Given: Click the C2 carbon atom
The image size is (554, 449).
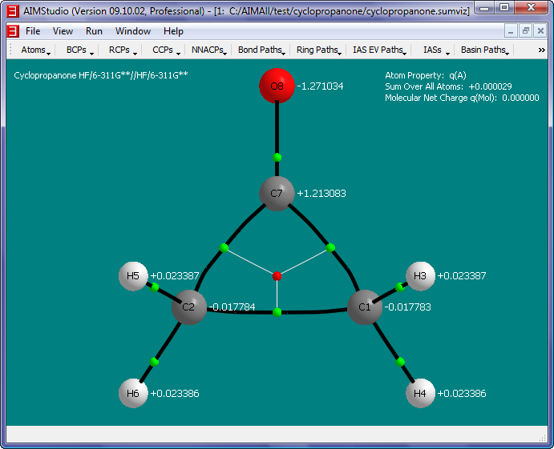Looking at the screenshot, I should click(188, 307).
